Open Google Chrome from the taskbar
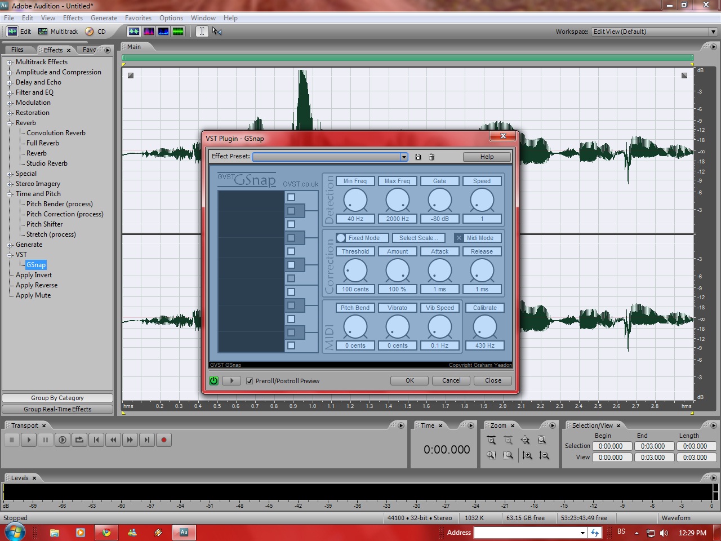 point(106,532)
